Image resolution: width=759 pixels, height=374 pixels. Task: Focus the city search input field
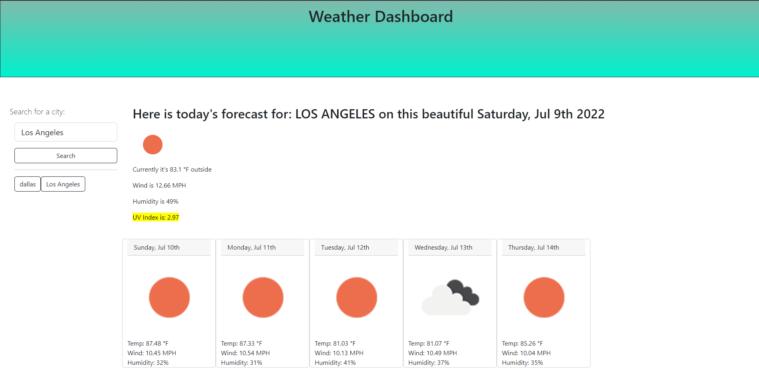66,132
